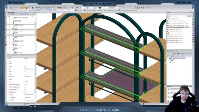Click the 'Создать блок' toolbar button

pos(79,10)
